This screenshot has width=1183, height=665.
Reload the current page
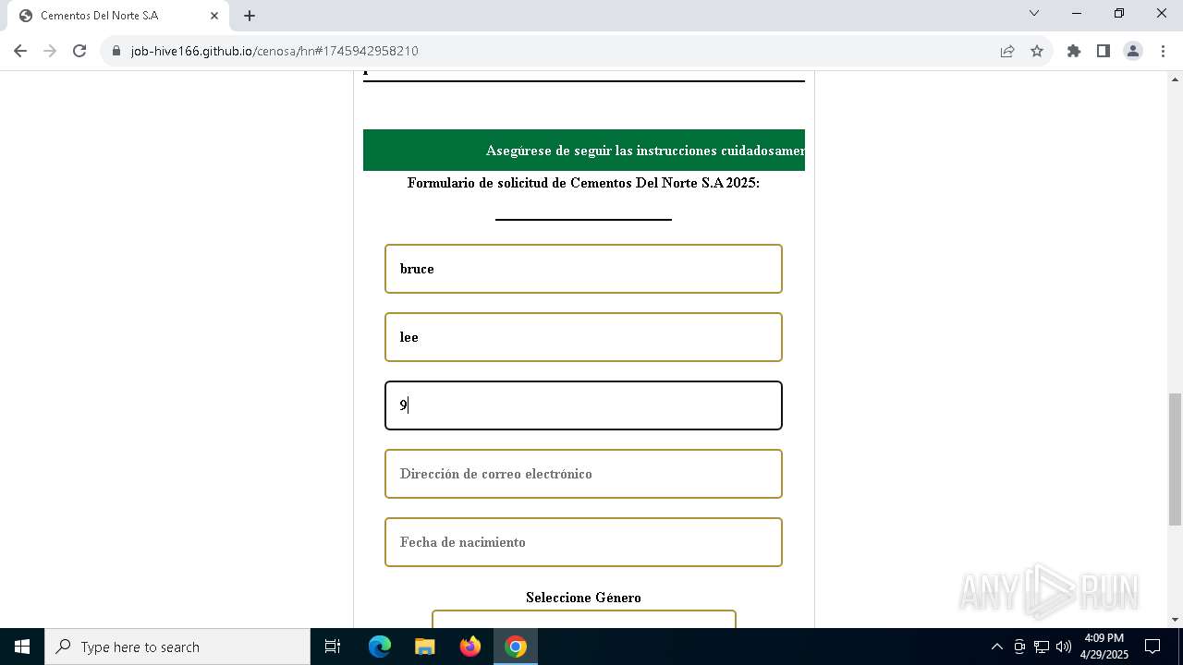click(79, 51)
